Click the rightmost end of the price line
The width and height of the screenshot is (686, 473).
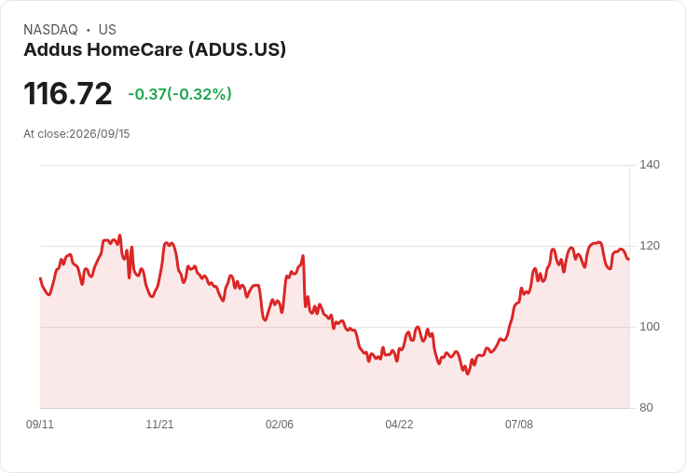629,259
